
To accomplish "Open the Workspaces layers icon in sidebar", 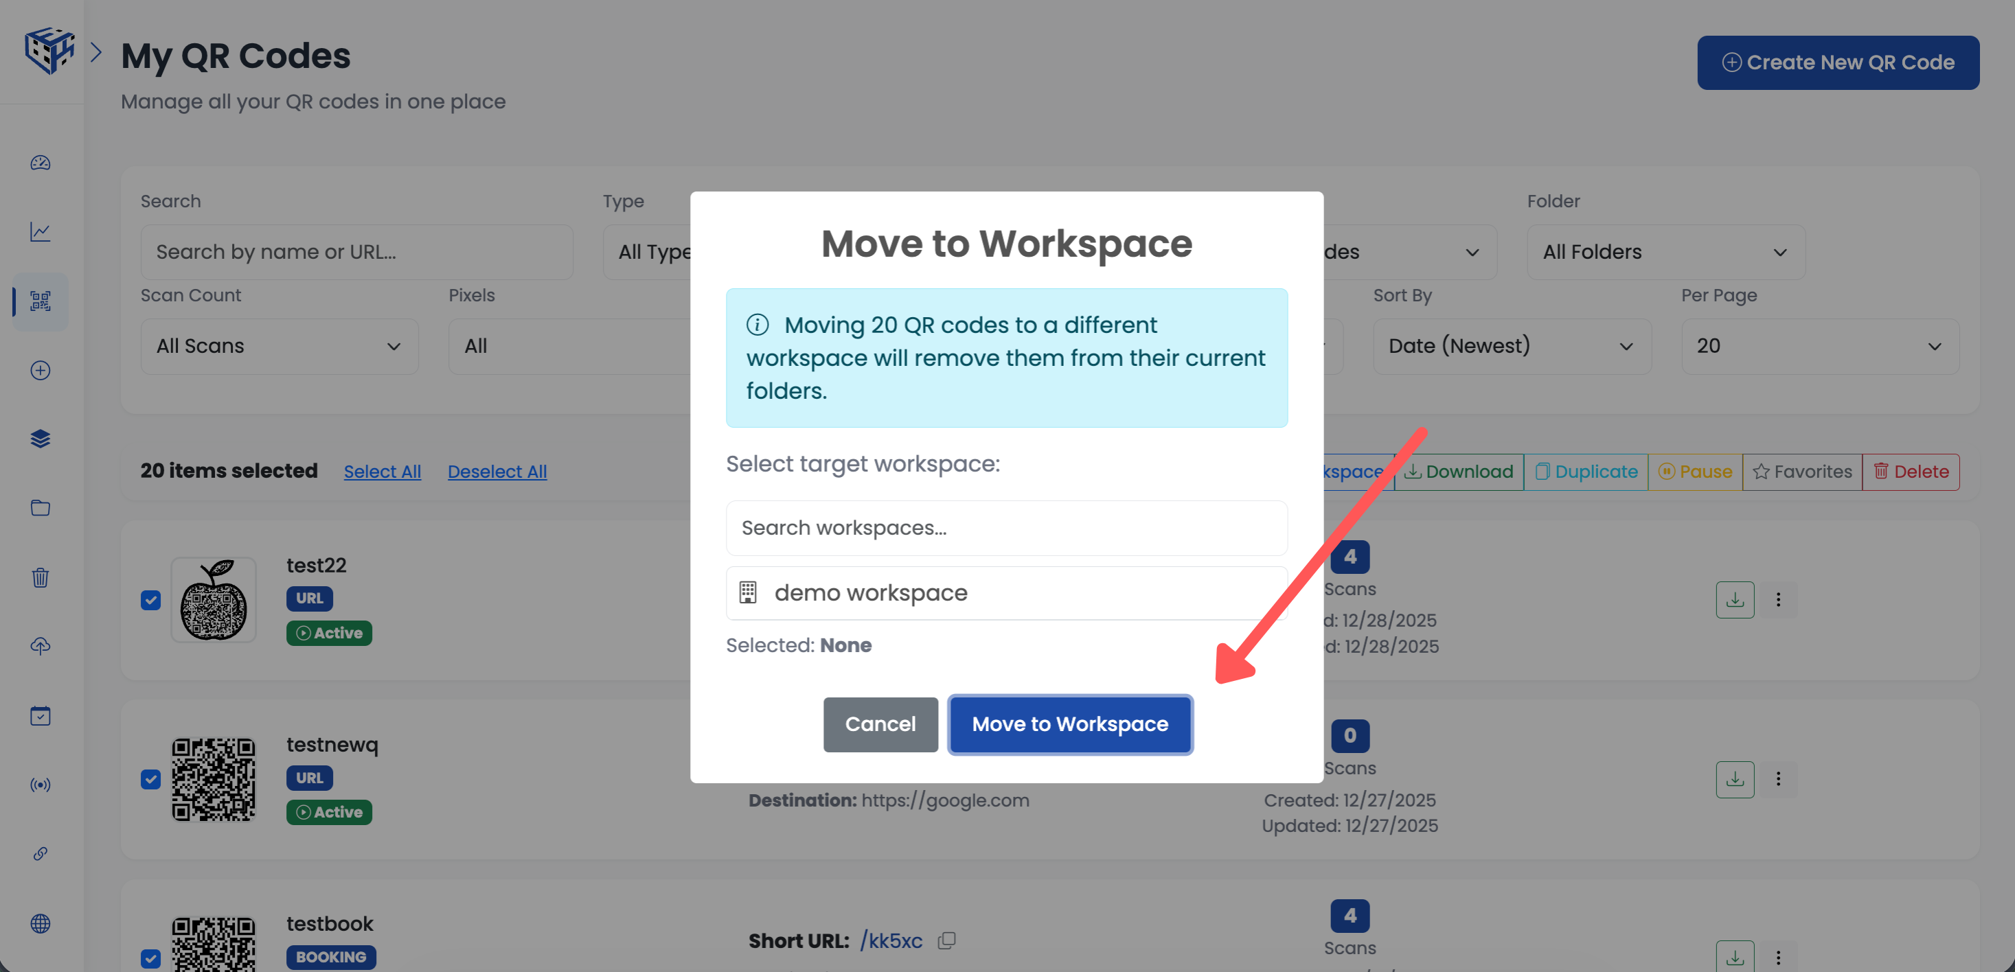I will tap(40, 438).
